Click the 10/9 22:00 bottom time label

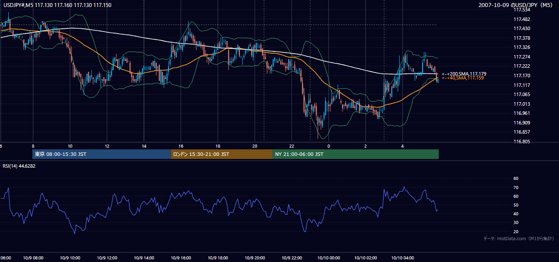tap(292, 258)
